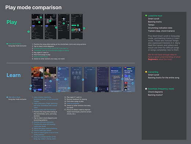Viewport: 191px width, 144px height.
Task: Click Smart scroll under Loved the most
Action: (154, 19)
